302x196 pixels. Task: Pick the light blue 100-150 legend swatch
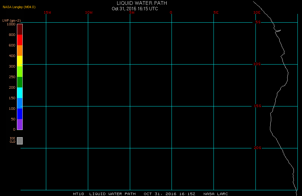[20, 103]
